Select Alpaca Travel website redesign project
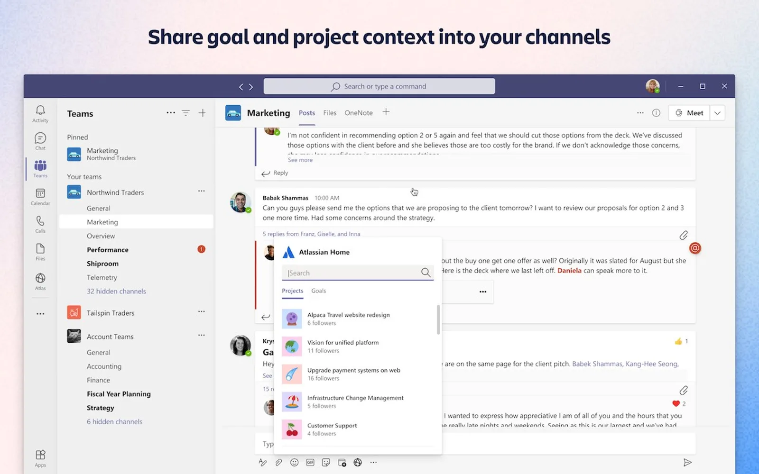The height and width of the screenshot is (474, 759). [x=358, y=319]
